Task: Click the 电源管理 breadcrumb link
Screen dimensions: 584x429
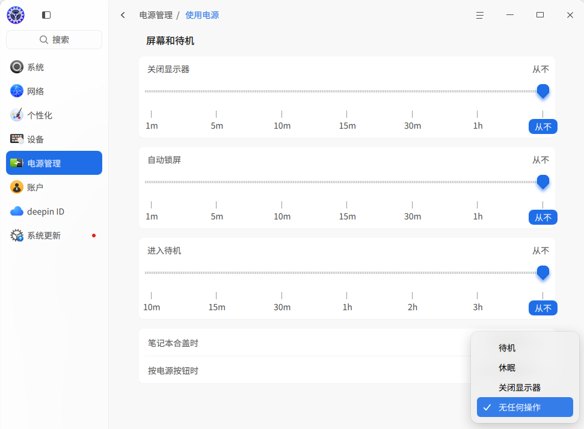Action: tap(156, 15)
